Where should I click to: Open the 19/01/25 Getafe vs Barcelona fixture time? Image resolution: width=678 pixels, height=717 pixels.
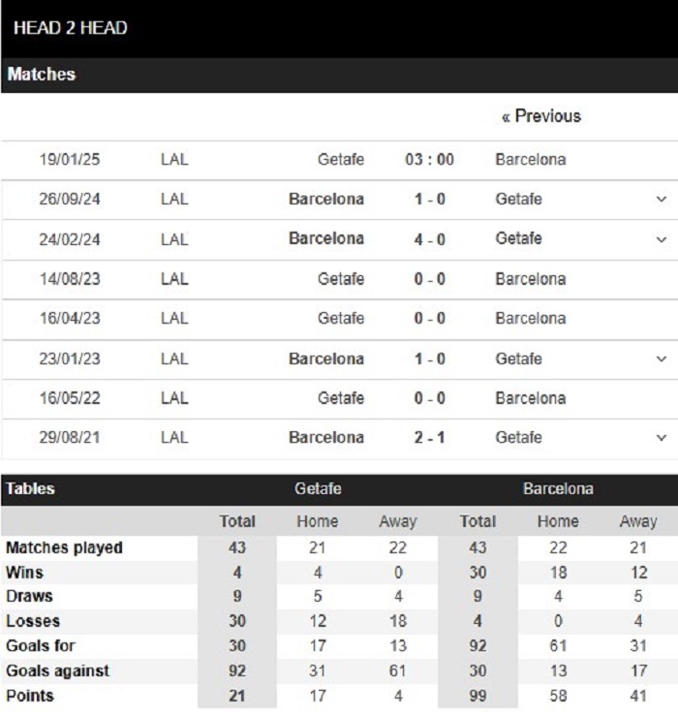click(x=429, y=160)
